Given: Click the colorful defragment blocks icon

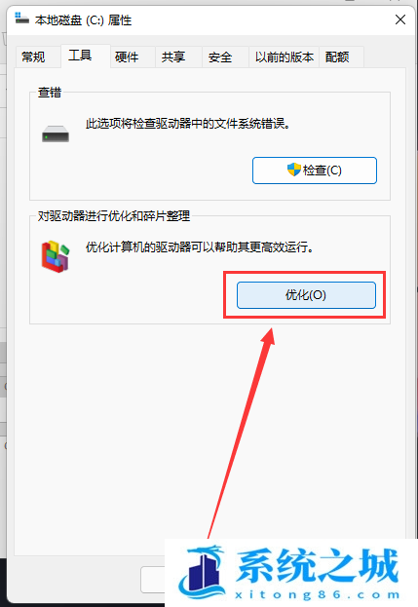Looking at the screenshot, I should [x=56, y=256].
